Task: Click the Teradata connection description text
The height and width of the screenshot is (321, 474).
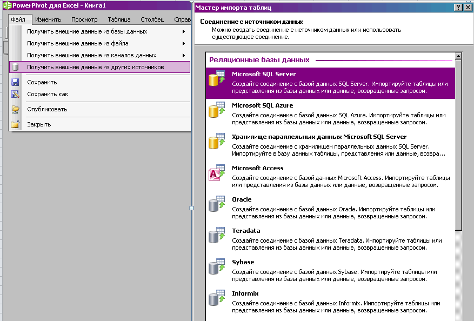Action: pos(337,244)
